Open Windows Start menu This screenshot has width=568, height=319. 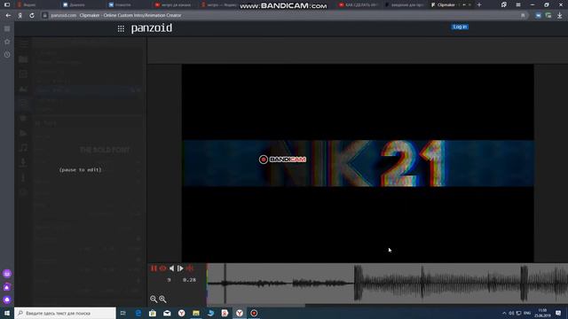click(7, 313)
